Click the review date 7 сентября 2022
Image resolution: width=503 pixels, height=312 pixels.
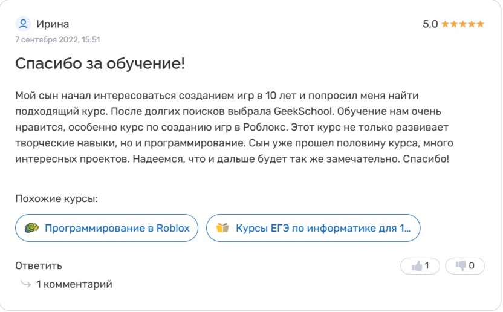57,40
